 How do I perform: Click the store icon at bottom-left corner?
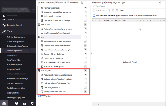pyautogui.click(x=4, y=103)
